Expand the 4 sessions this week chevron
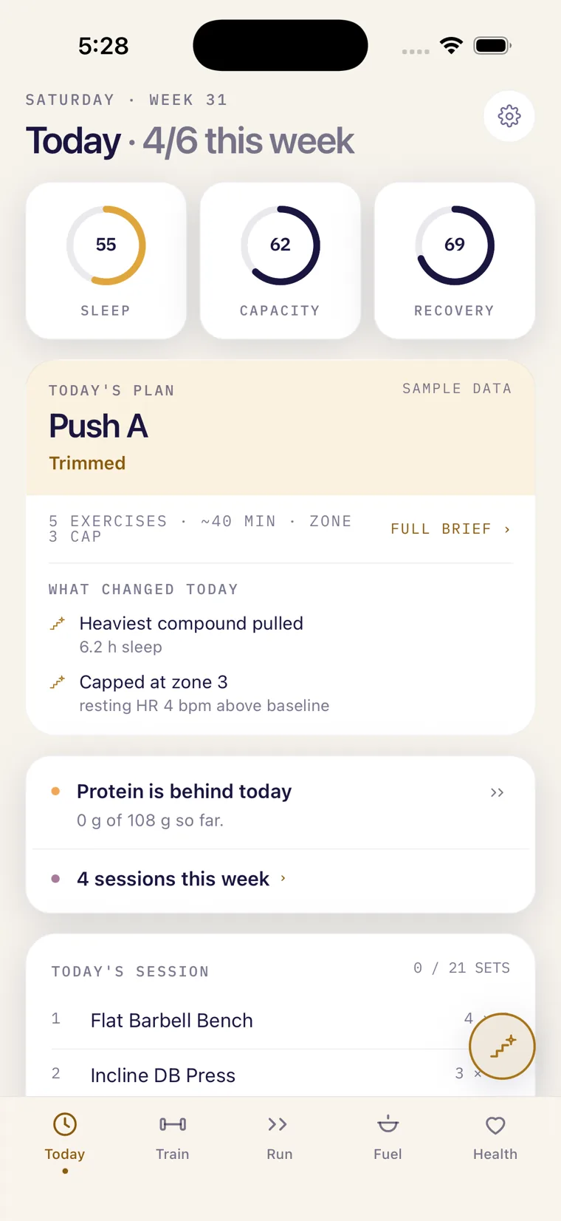This screenshot has width=561, height=1221. point(283,879)
